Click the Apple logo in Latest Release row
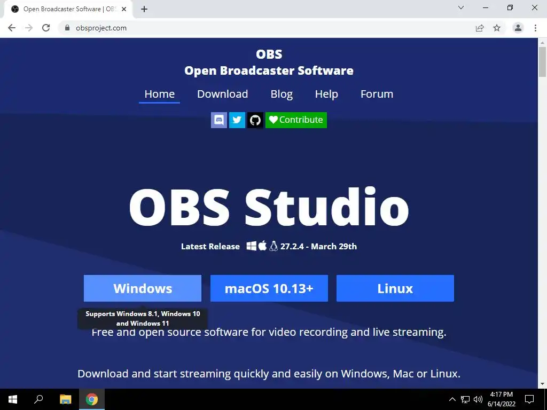The width and height of the screenshot is (547, 410). [262, 246]
